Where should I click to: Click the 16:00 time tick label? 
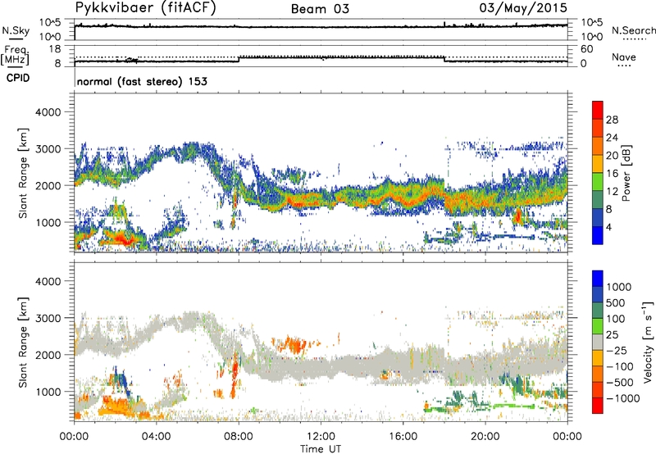tap(403, 437)
